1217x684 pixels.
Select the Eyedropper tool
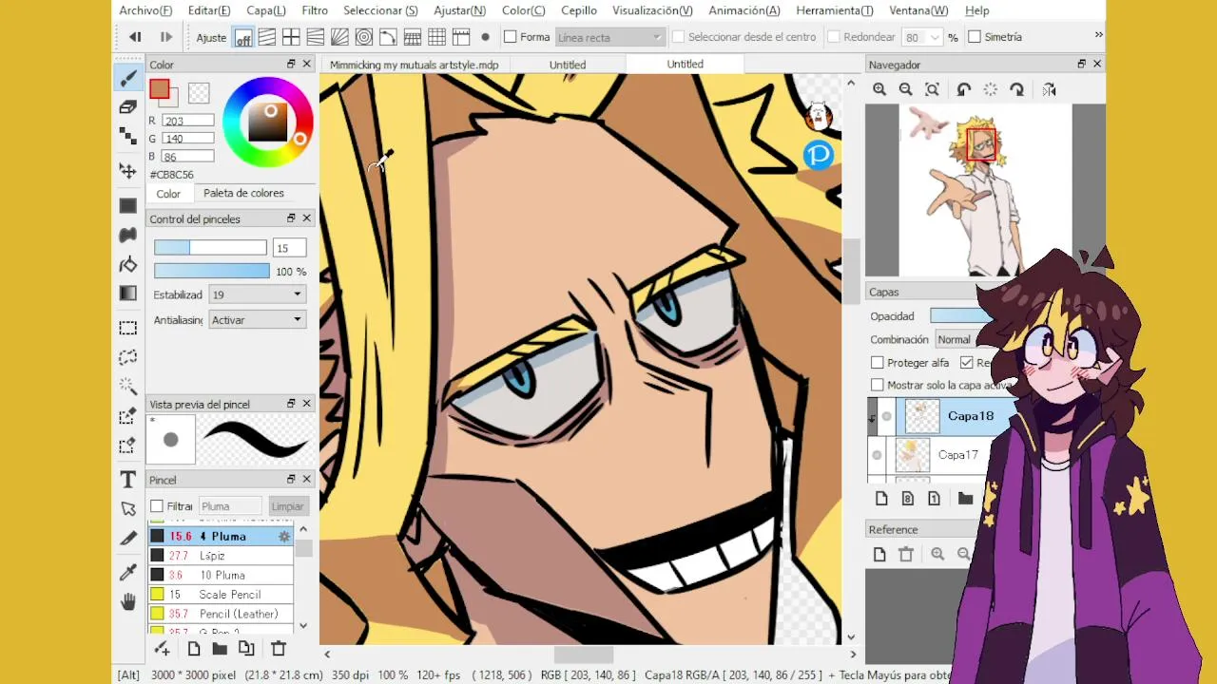click(x=128, y=571)
